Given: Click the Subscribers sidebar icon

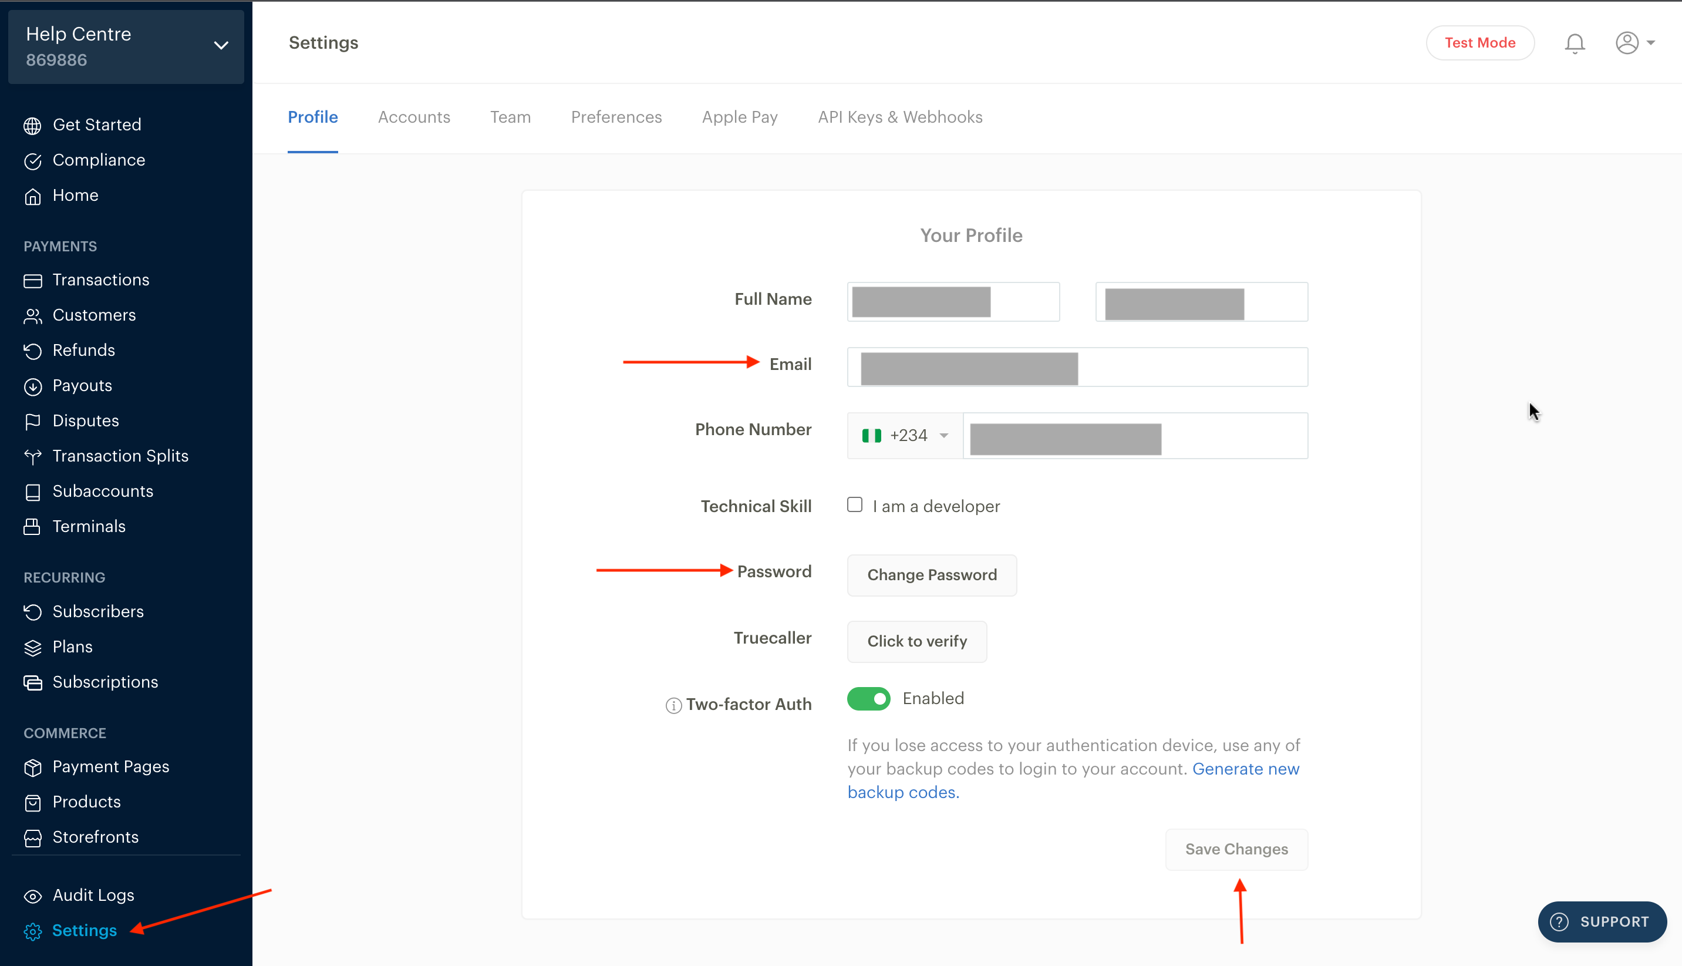Looking at the screenshot, I should [x=35, y=611].
